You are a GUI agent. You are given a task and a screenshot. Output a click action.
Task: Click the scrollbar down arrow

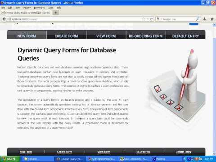(x=214, y=153)
